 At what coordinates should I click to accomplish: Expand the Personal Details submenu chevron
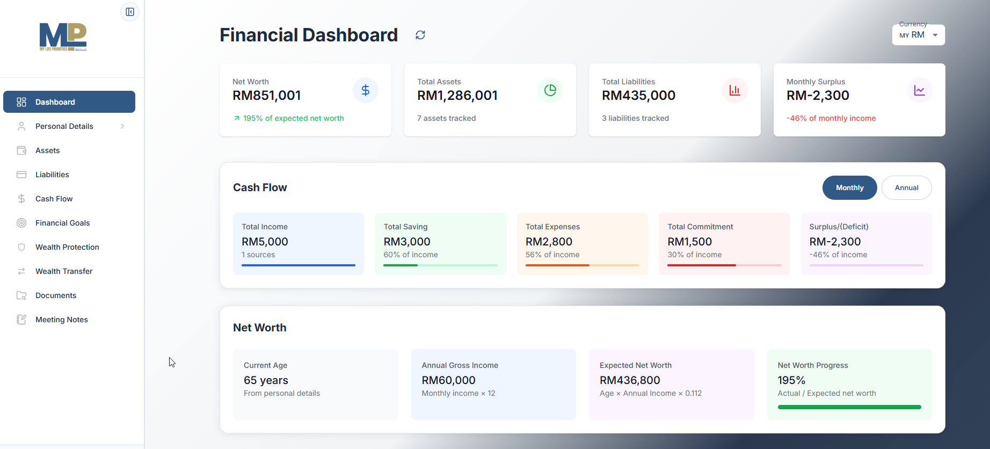(122, 126)
